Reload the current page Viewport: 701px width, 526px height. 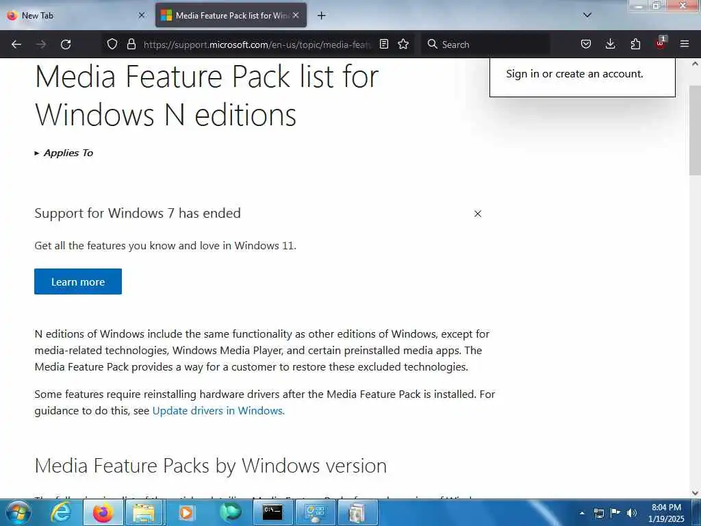[66, 45]
